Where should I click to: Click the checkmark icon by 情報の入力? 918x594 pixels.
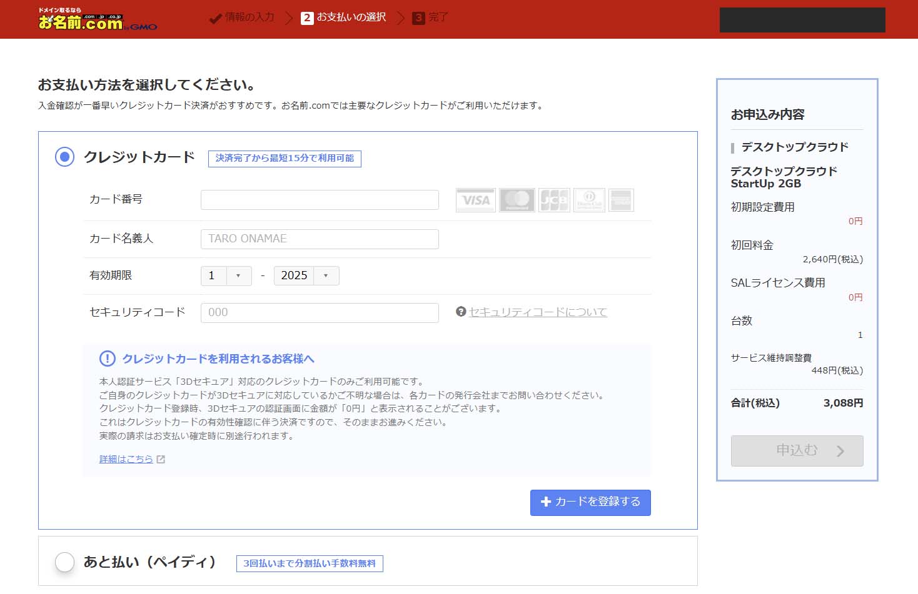pyautogui.click(x=215, y=18)
